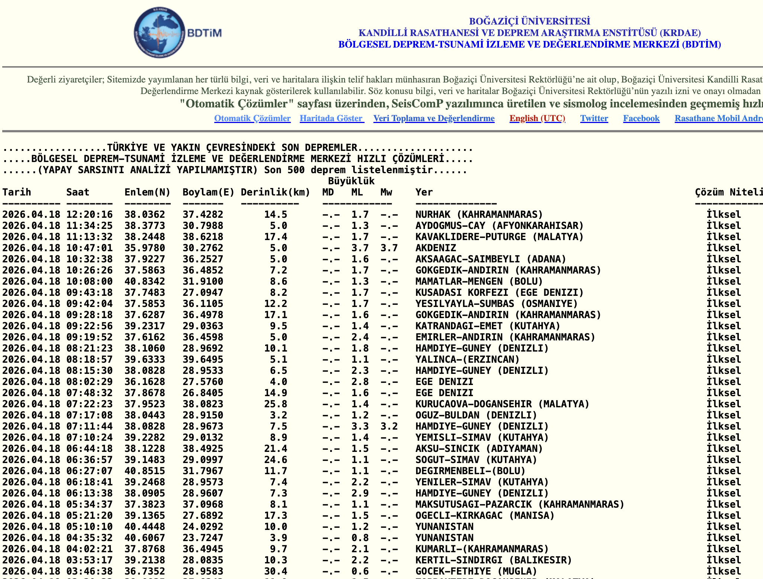The width and height of the screenshot is (763, 579).
Task: Click NURHAK (KAHRAMANMARAS) first row entry
Action: [479, 214]
